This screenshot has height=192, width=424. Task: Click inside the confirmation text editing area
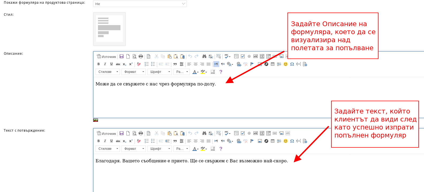214,174
